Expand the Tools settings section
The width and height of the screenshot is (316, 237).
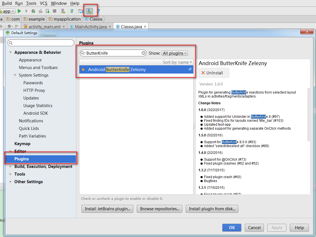[10, 174]
